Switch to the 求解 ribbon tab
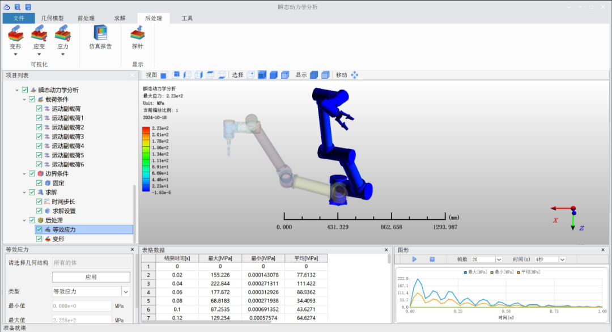Viewport: 612px width, 332px height. click(x=120, y=18)
